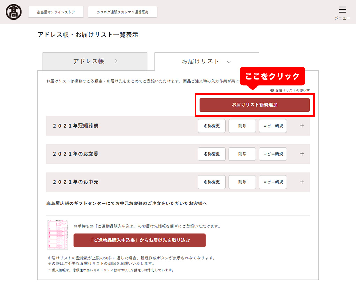This screenshot has width=356, height=286.
Task: Click the help icon beside お届けリストの使い方
Action: pos(272,90)
